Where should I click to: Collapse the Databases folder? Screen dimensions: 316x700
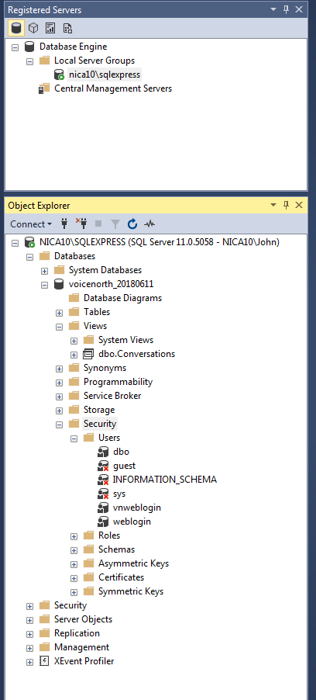(30, 256)
